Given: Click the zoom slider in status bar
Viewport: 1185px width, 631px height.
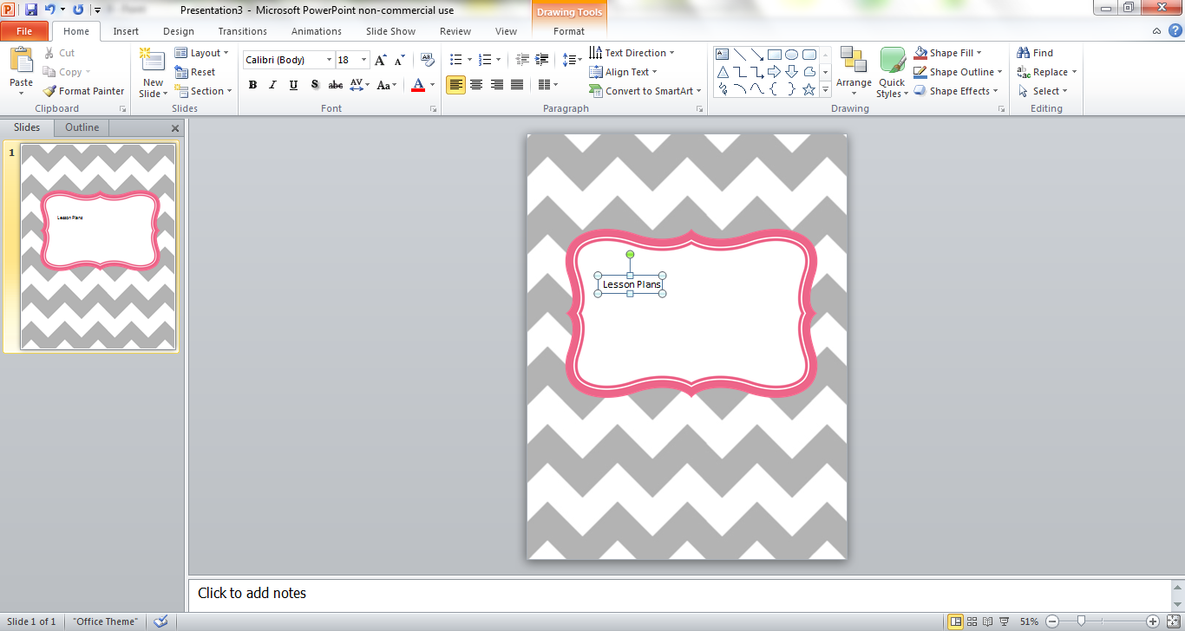Looking at the screenshot, I should pos(1081,621).
